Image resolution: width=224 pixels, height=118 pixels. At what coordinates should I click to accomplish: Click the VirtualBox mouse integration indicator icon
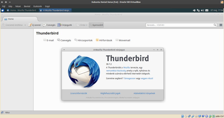pyautogui.click(x=210, y=116)
